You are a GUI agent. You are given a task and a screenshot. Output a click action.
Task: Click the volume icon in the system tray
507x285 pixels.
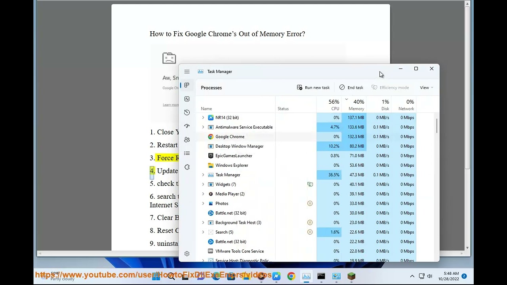pos(430,276)
